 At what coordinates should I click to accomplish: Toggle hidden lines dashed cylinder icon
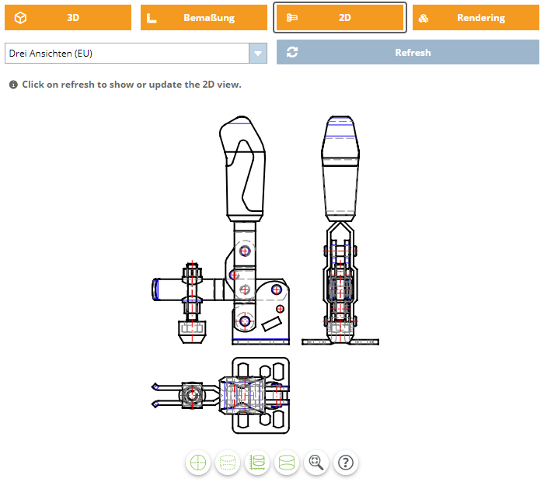pos(228,463)
